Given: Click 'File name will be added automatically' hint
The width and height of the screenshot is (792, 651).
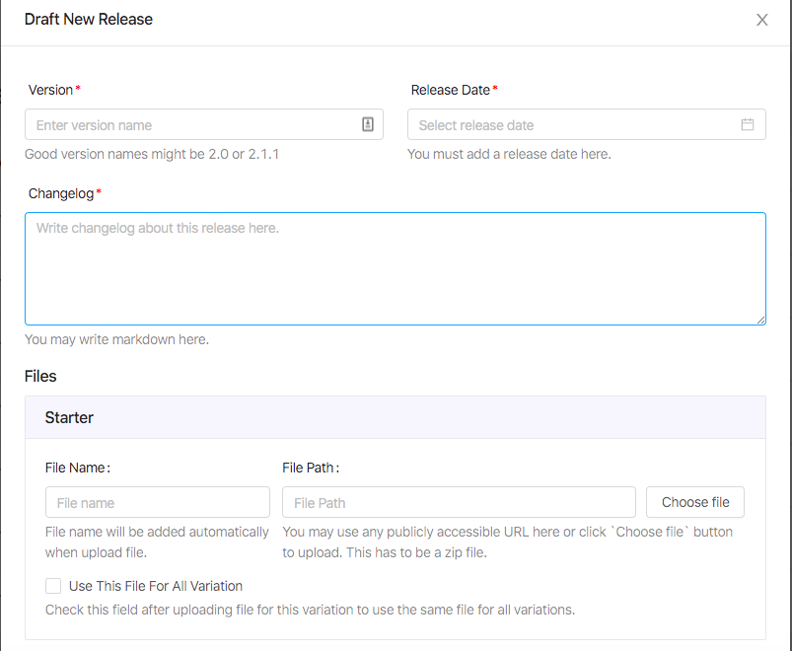Looking at the screenshot, I should pyautogui.click(x=157, y=542).
